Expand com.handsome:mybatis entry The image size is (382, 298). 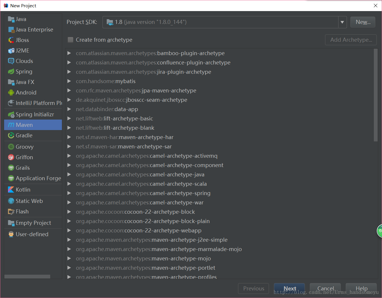[69, 81]
